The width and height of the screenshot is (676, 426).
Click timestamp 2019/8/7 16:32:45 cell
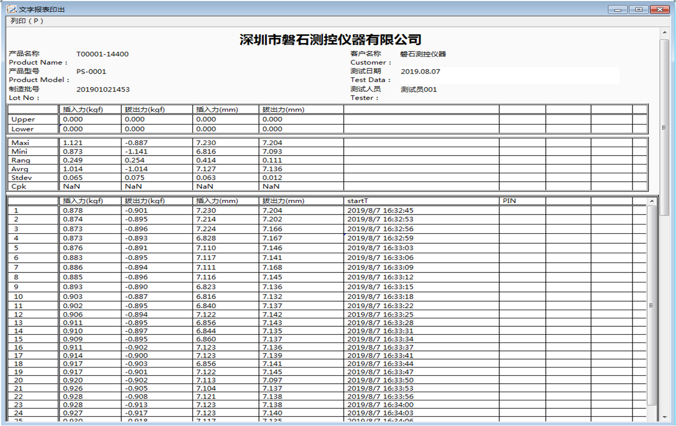coord(380,210)
